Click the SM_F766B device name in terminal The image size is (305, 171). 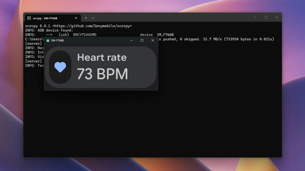(165, 35)
